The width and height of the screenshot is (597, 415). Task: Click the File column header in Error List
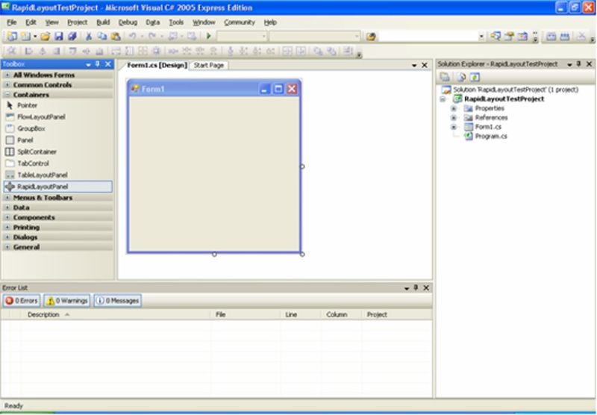[x=246, y=314]
